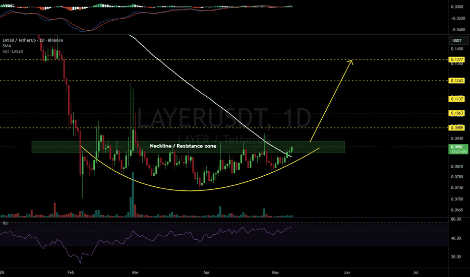Screen dimensions: 470x277
Task: Click the Jun label on time axis
Action: click(x=347, y=272)
